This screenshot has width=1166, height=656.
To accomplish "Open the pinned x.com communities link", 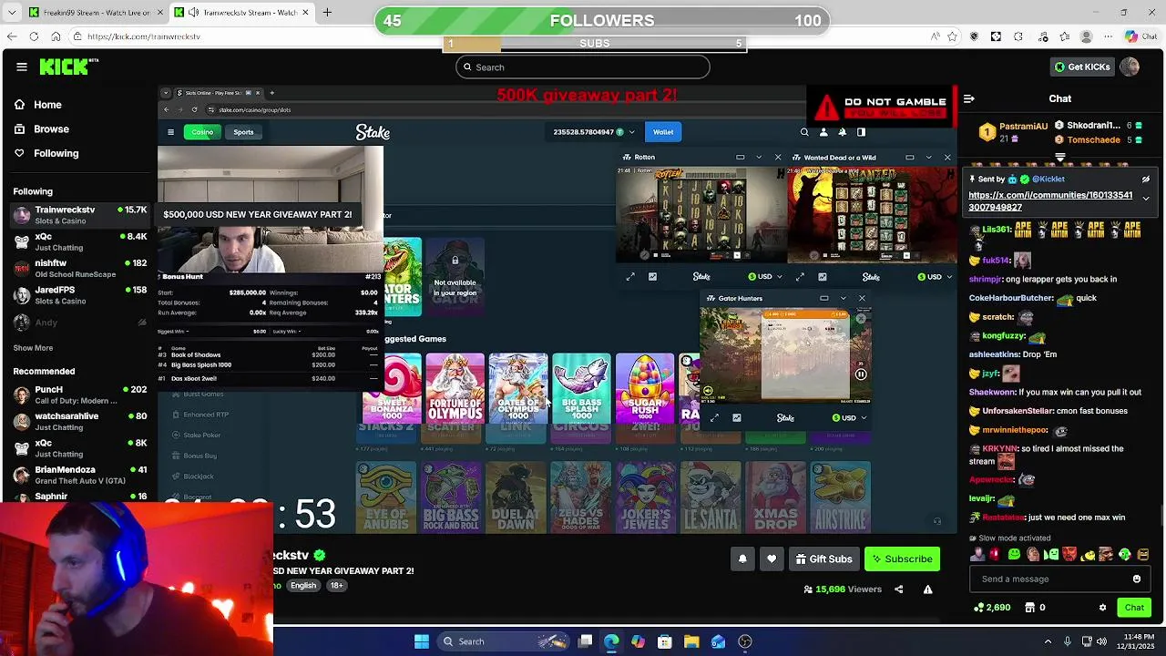I will (x=1050, y=201).
